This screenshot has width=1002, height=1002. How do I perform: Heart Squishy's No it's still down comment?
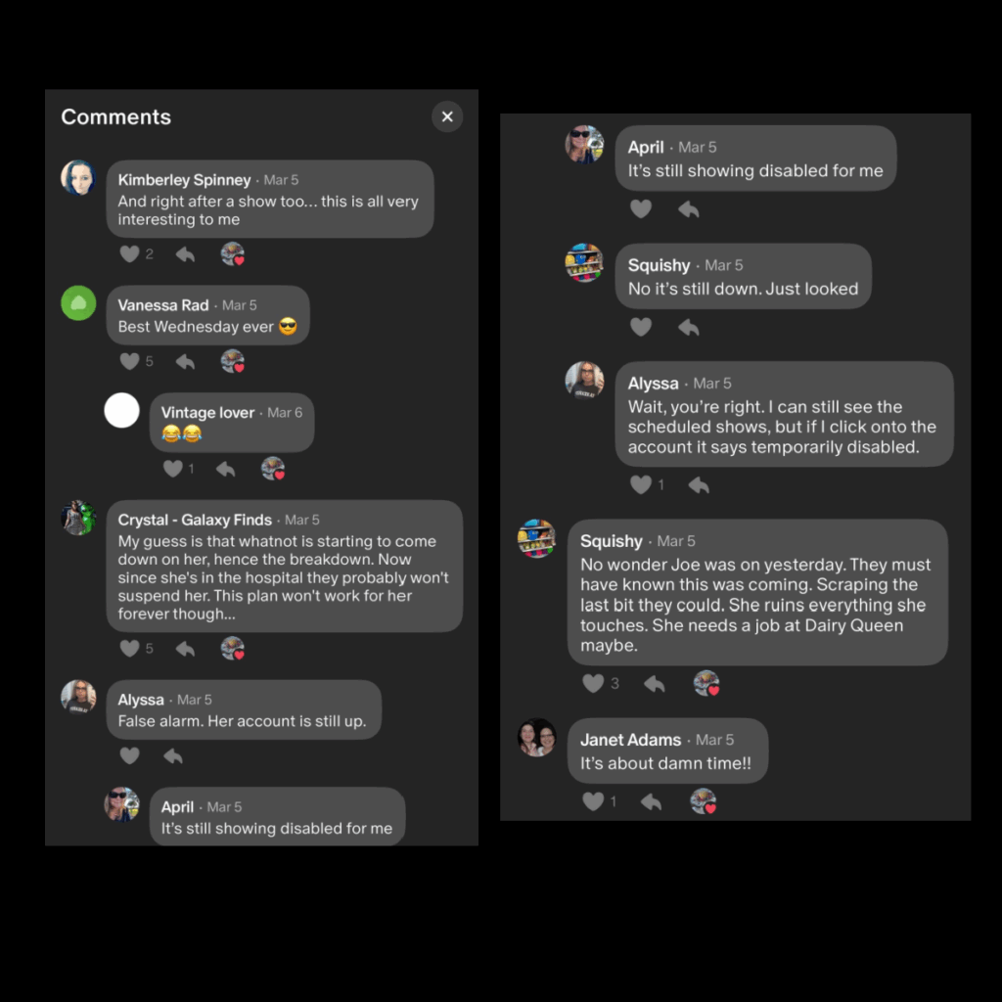[x=641, y=327]
